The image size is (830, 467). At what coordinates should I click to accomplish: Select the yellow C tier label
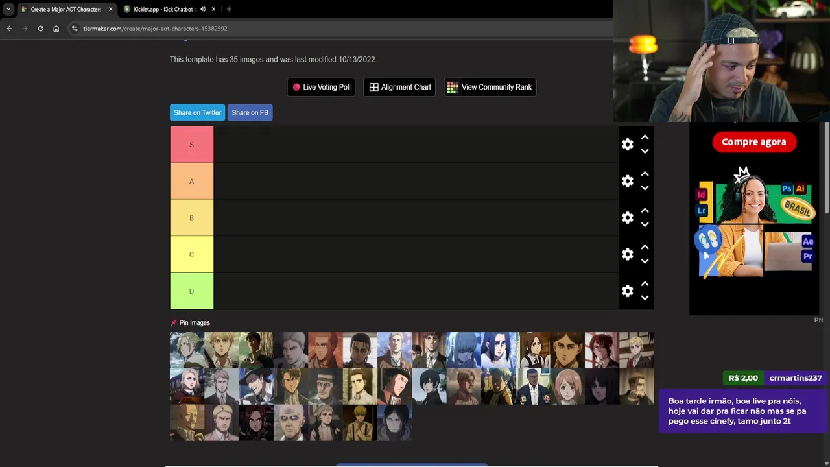pos(191,254)
